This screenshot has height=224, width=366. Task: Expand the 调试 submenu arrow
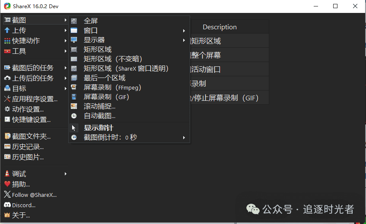click(x=66, y=174)
